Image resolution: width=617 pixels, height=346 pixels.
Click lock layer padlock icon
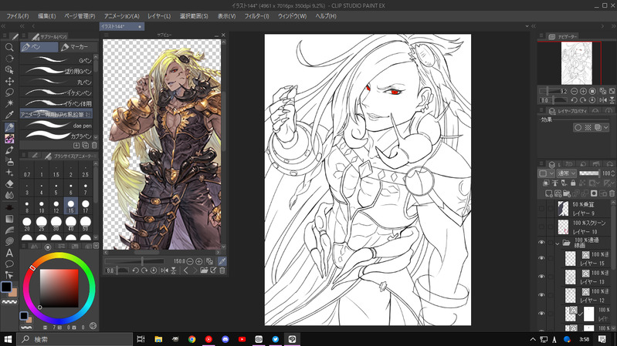click(x=573, y=183)
